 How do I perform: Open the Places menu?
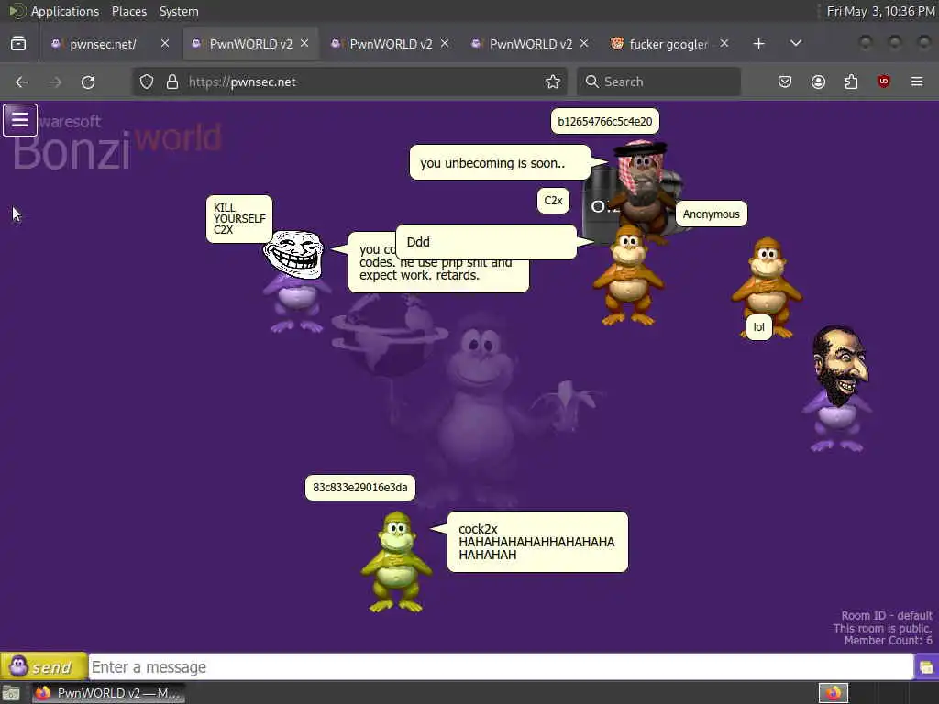click(x=128, y=11)
